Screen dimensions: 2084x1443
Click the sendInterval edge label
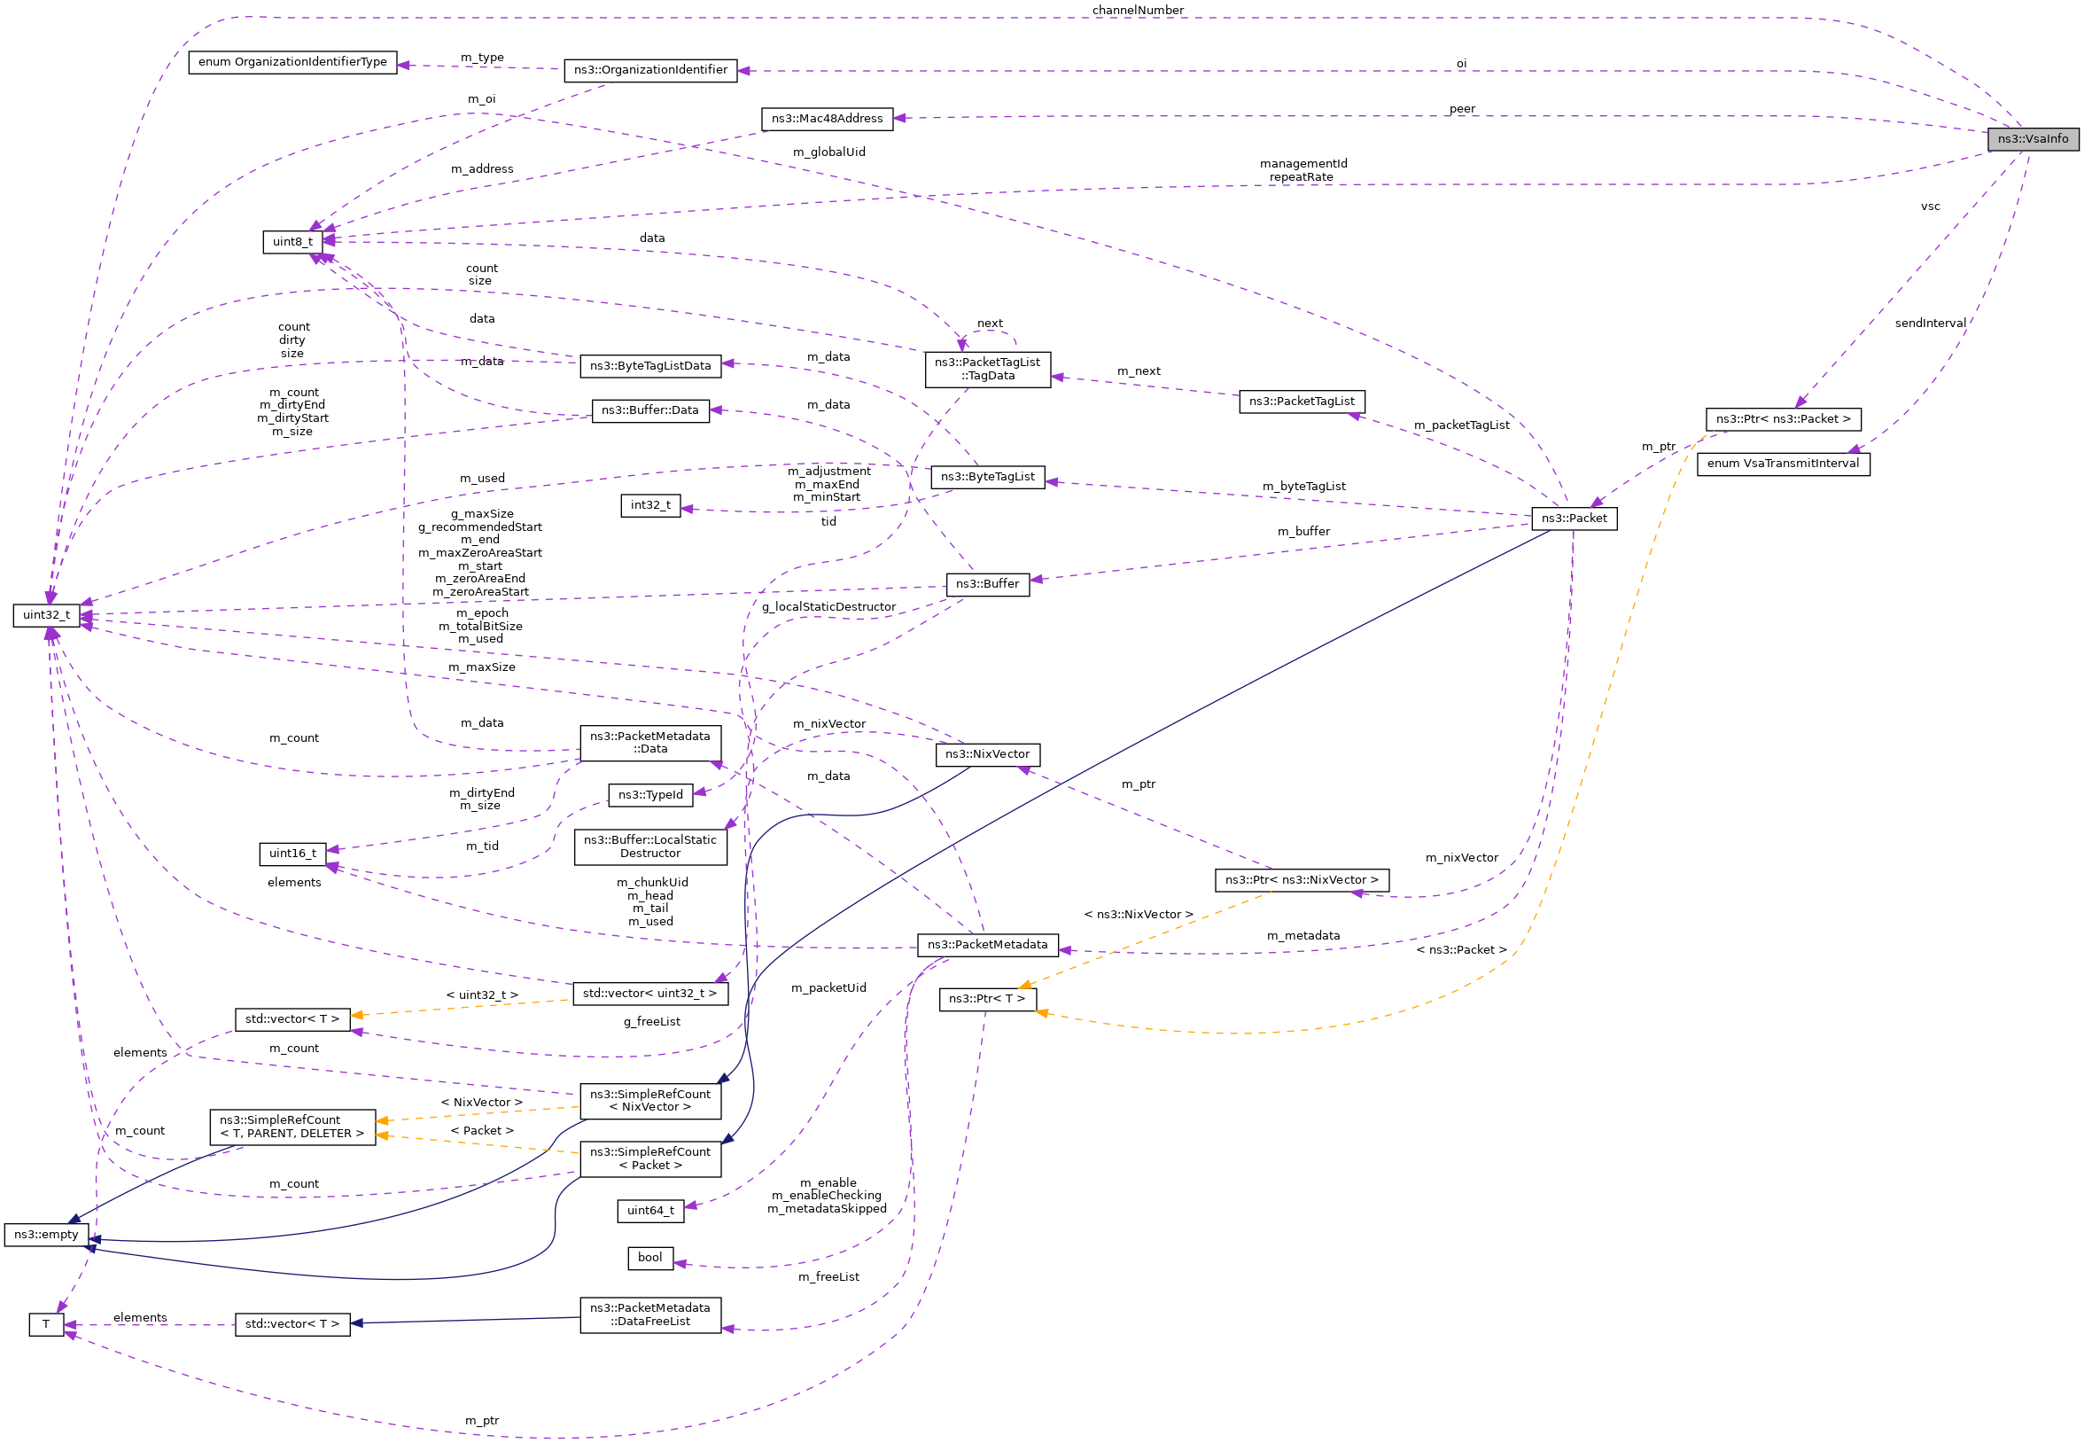(x=1930, y=324)
